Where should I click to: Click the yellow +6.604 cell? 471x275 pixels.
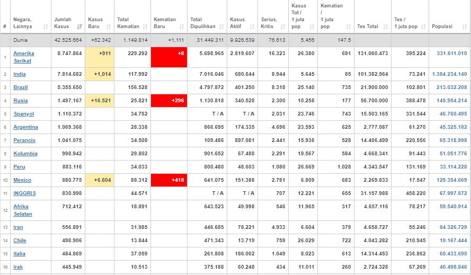100,180
